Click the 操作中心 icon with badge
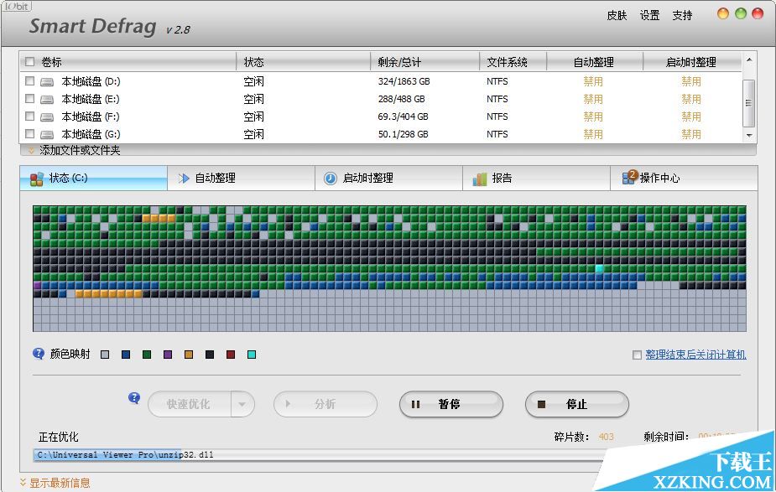 (629, 177)
